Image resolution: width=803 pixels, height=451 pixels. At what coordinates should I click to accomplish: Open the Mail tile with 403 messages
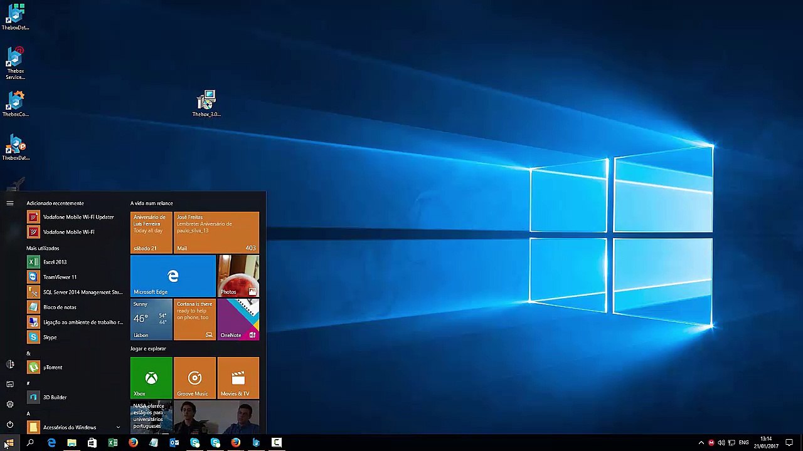coord(216,232)
